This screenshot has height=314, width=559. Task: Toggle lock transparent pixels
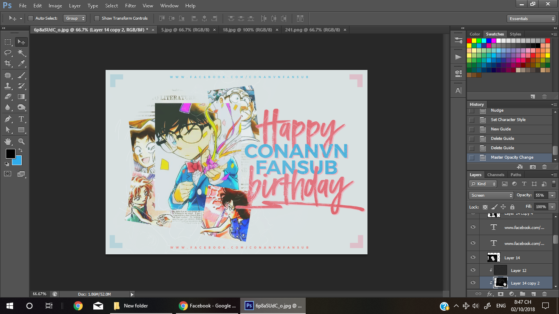tap(485, 207)
